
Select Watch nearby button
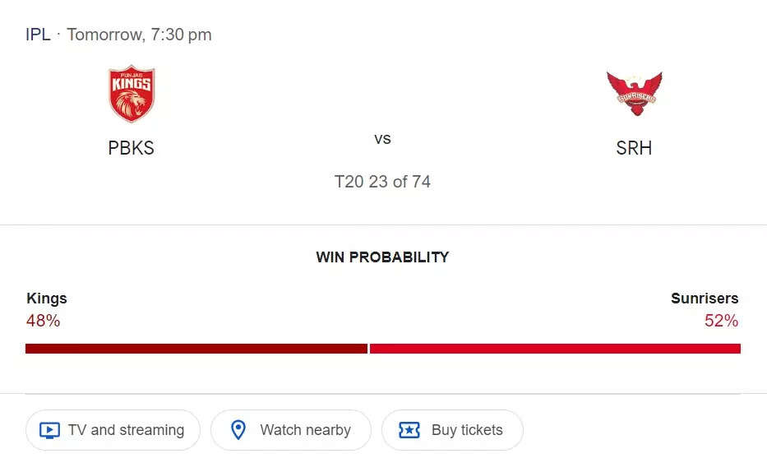(x=291, y=430)
